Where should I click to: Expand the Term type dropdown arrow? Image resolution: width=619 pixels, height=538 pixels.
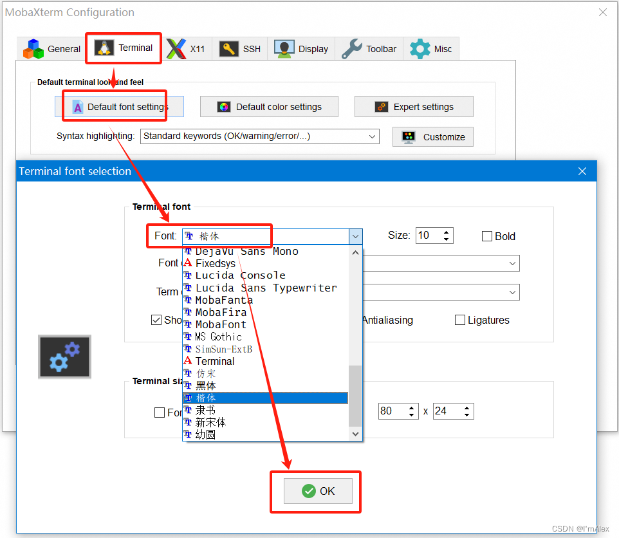pyautogui.click(x=512, y=292)
